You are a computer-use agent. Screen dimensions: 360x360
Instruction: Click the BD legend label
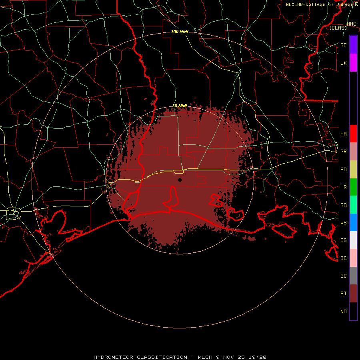tap(344, 170)
